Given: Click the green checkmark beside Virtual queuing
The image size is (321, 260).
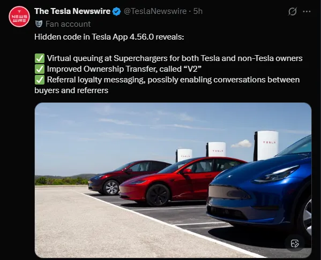Looking at the screenshot, I should click(x=40, y=58).
